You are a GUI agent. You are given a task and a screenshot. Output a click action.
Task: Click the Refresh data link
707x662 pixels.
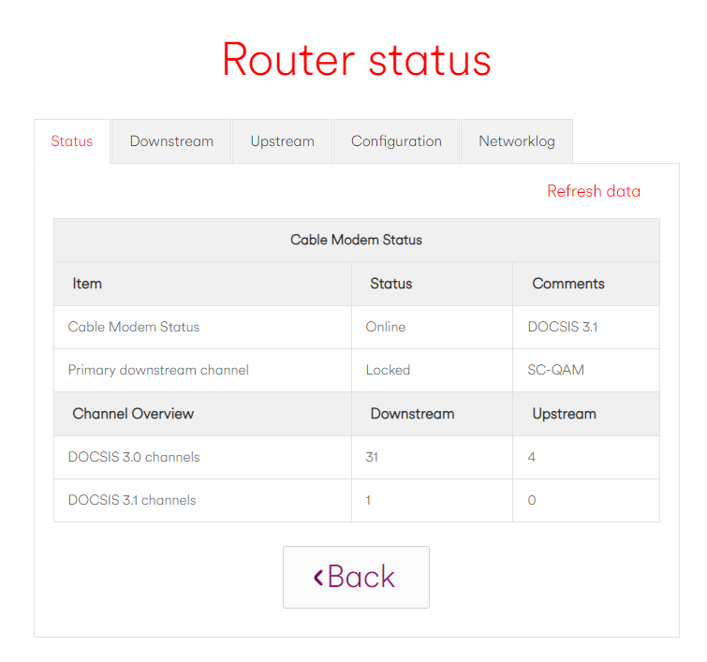pyautogui.click(x=594, y=191)
